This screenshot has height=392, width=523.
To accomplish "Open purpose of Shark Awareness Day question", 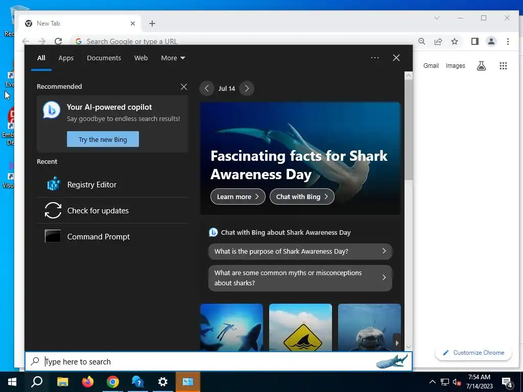I will [x=300, y=251].
